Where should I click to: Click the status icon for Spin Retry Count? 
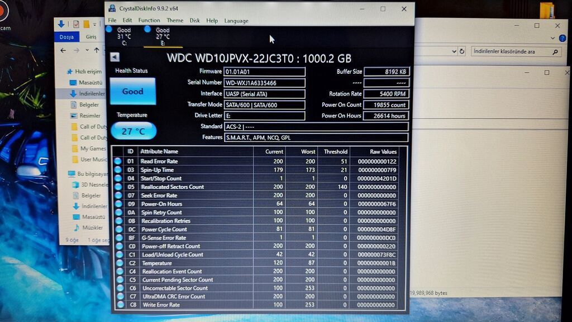(118, 212)
